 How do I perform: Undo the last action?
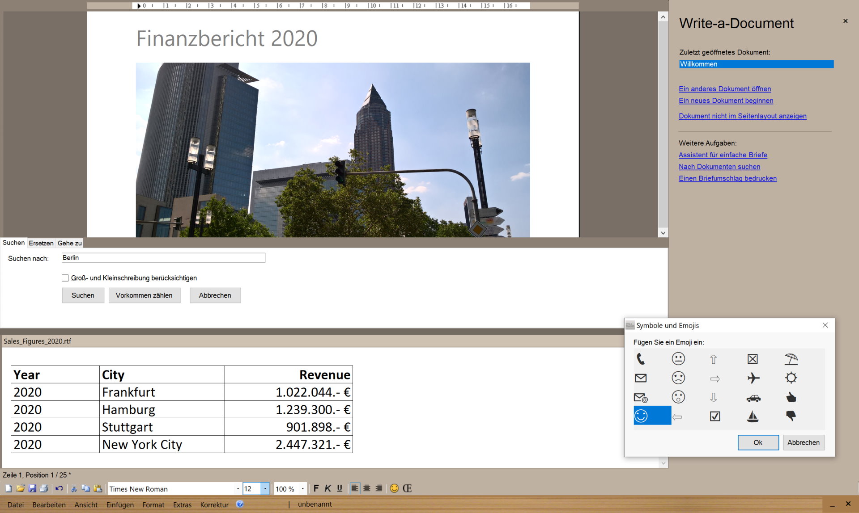click(59, 488)
